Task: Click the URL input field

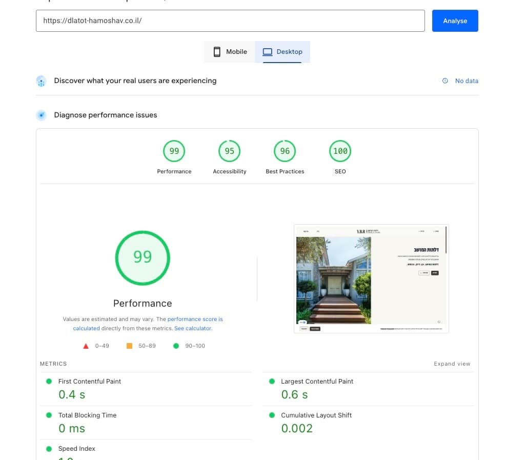Action: coord(230,21)
